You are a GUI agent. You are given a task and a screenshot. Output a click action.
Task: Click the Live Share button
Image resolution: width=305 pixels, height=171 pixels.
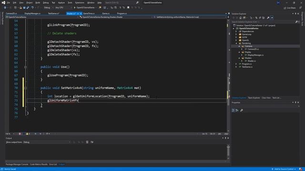(290, 8)
